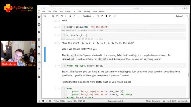Screen dimensions: 191x107
Task: Click the curved arrow share toolbar icon
Action: [102, 16]
